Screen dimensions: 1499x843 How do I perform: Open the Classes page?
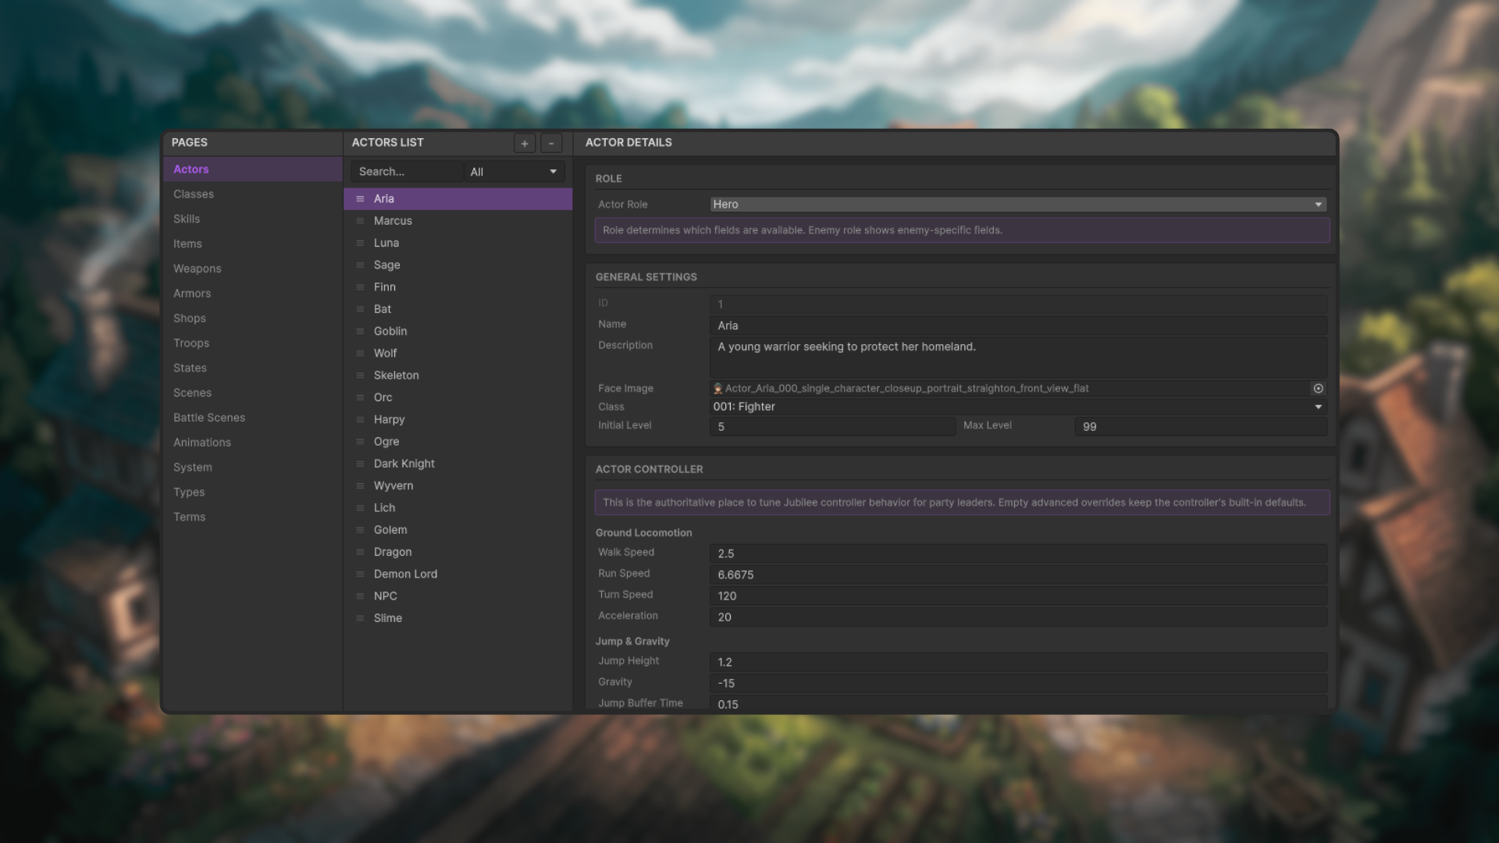point(253,194)
